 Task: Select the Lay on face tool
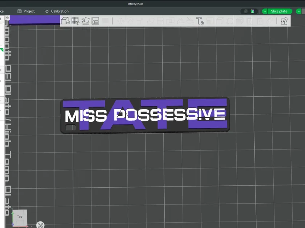point(150,21)
